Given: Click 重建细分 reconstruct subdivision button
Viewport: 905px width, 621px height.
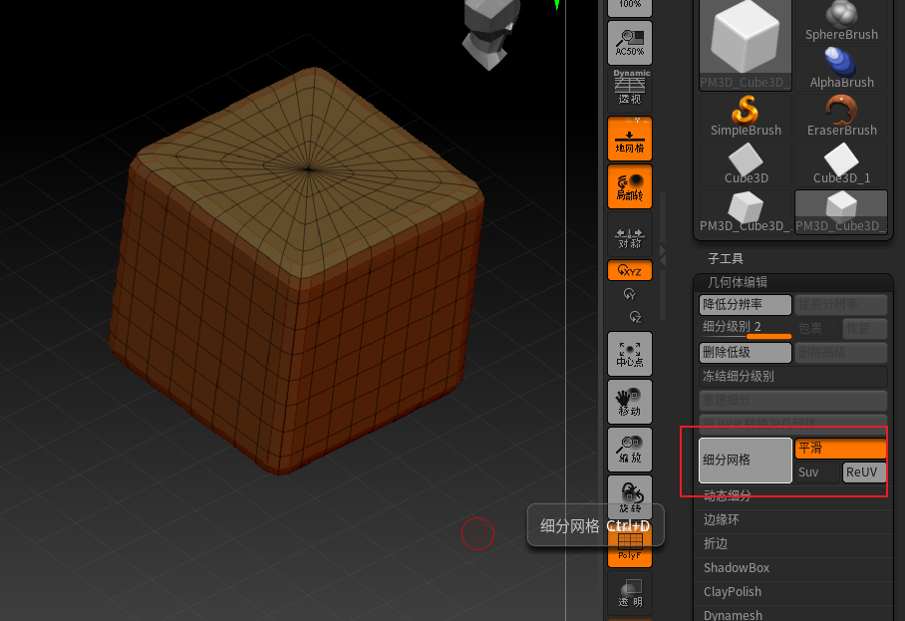Looking at the screenshot, I should pyautogui.click(x=793, y=400).
